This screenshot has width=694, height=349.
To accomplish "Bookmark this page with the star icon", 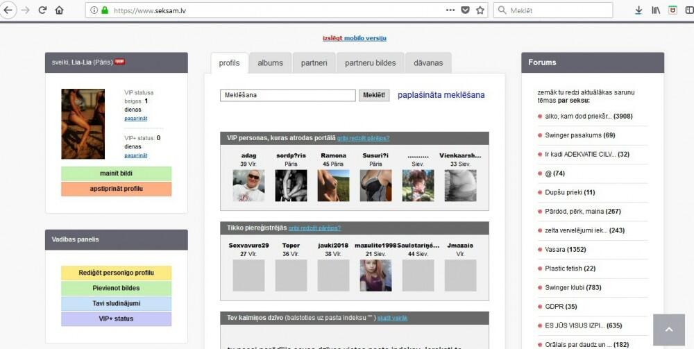I will (480, 10).
